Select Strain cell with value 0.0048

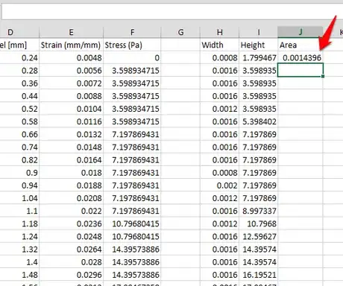coord(71,57)
